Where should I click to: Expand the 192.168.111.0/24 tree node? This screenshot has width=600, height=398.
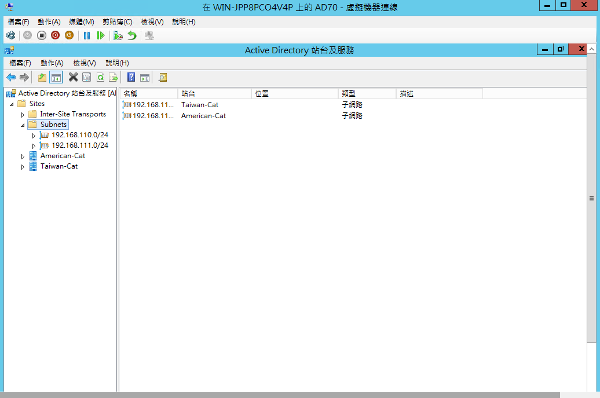click(x=34, y=146)
